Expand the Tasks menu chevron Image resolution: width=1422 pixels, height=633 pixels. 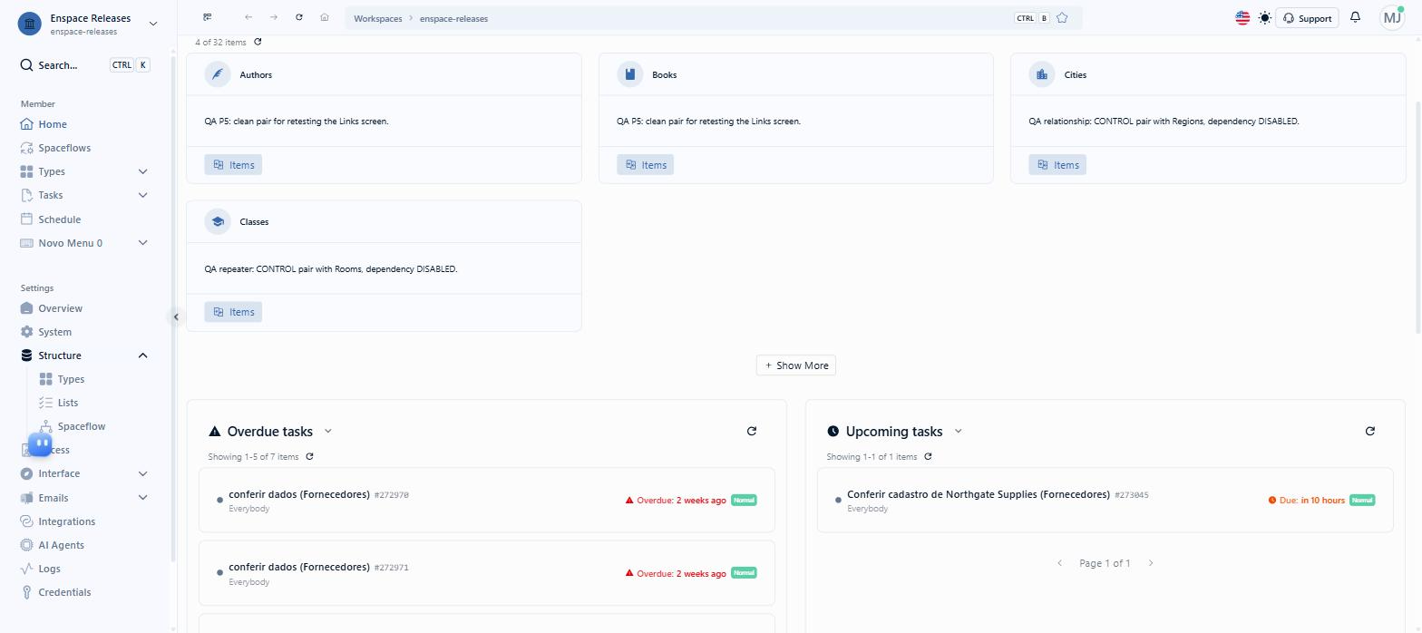(142, 195)
